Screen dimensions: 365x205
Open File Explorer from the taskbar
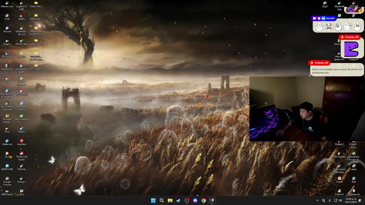(x=170, y=200)
